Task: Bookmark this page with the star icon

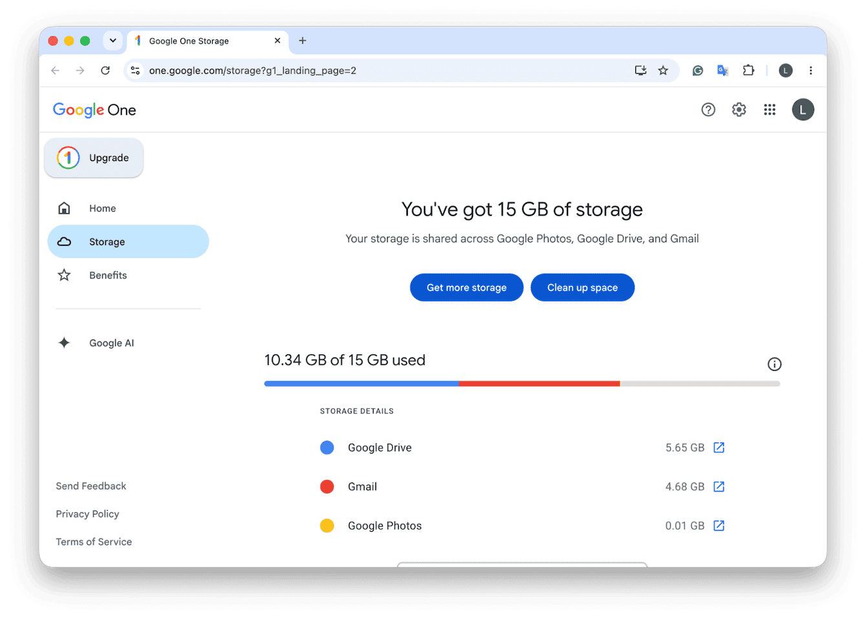Action: tap(663, 71)
